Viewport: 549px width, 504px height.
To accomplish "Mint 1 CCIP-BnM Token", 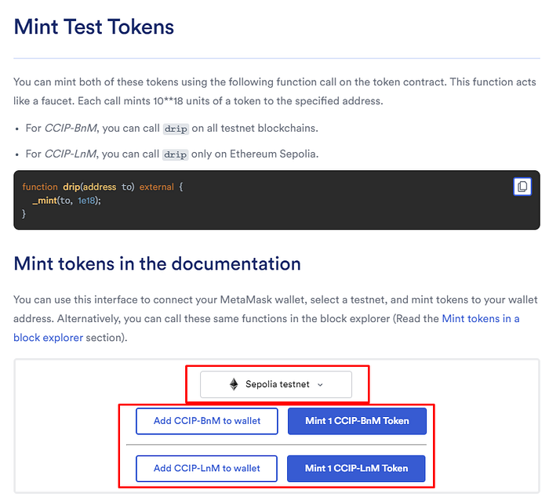I will click(x=357, y=421).
